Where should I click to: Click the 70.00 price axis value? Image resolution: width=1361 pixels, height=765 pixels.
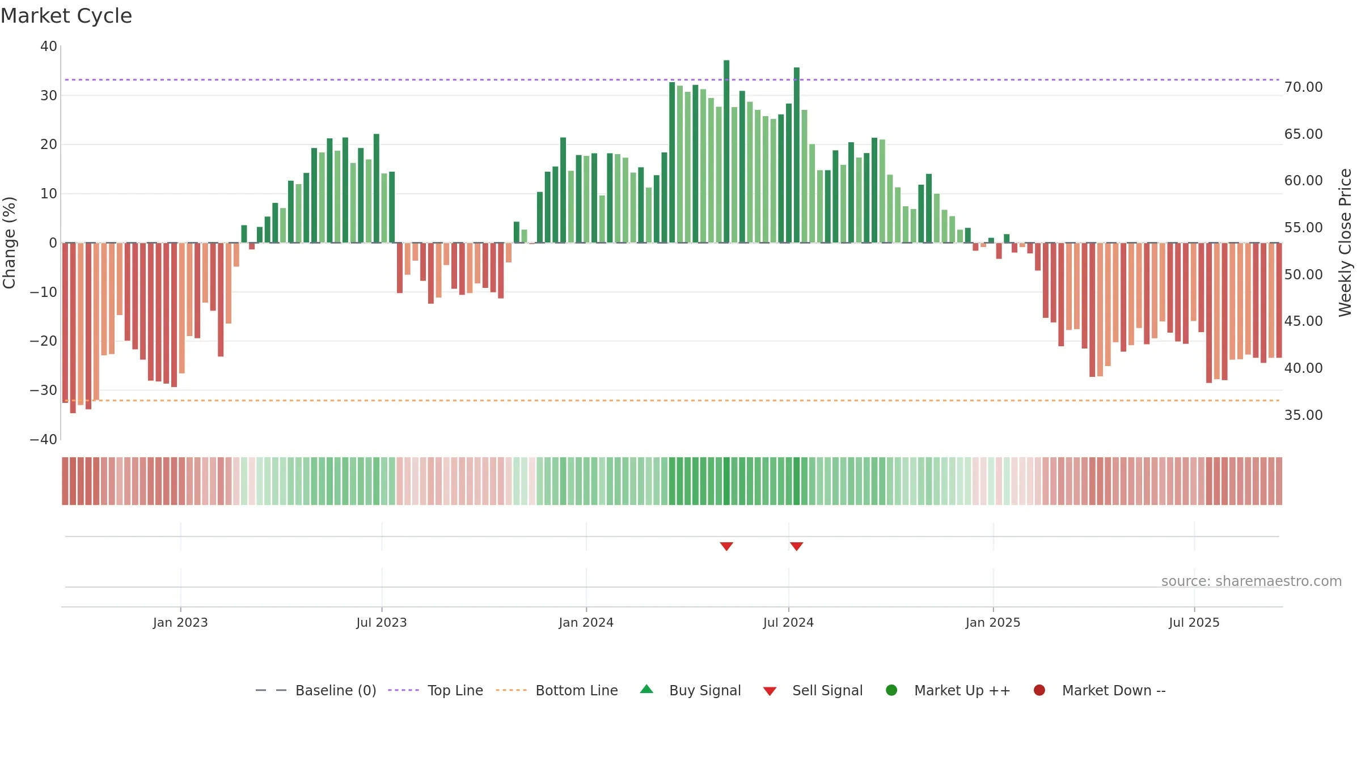click(x=1304, y=87)
